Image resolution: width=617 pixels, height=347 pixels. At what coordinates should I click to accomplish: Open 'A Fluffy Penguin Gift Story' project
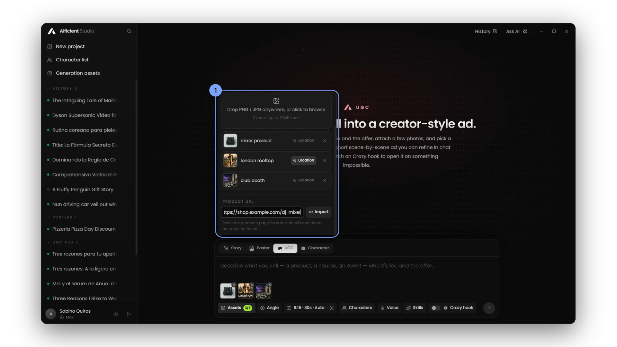[x=83, y=190]
